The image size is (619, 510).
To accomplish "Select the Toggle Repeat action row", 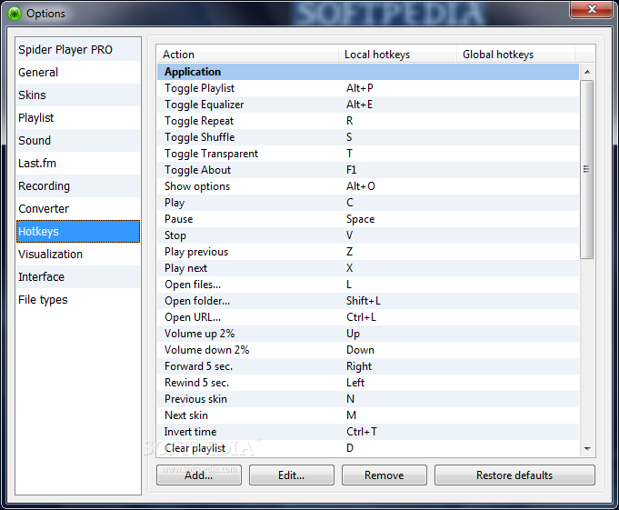I will coord(368,121).
